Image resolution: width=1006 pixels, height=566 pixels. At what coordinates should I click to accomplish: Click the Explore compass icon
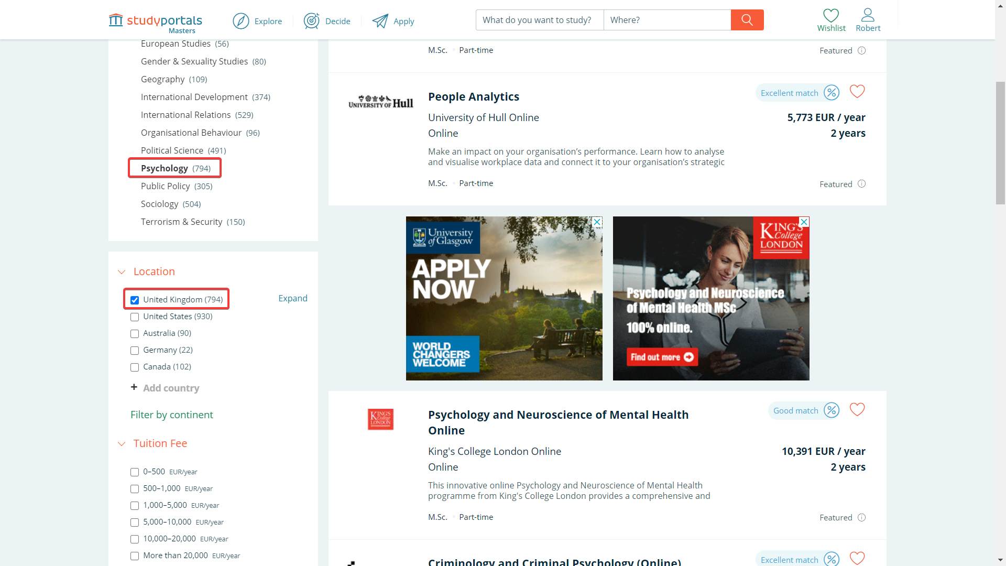click(x=240, y=21)
